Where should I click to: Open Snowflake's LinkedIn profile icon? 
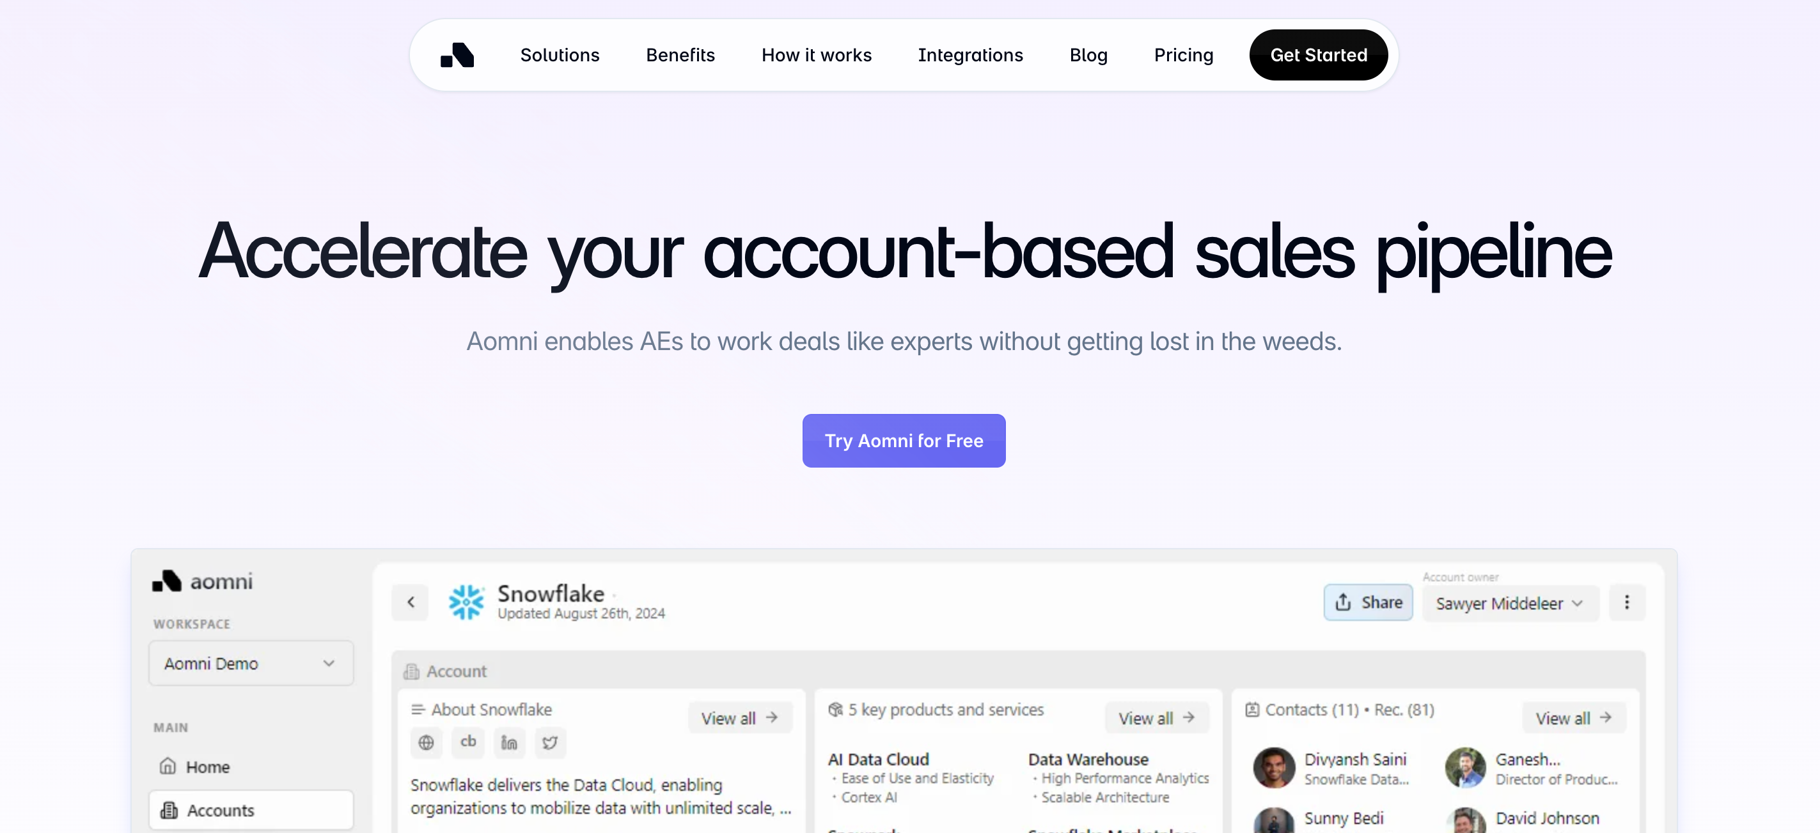(x=508, y=743)
